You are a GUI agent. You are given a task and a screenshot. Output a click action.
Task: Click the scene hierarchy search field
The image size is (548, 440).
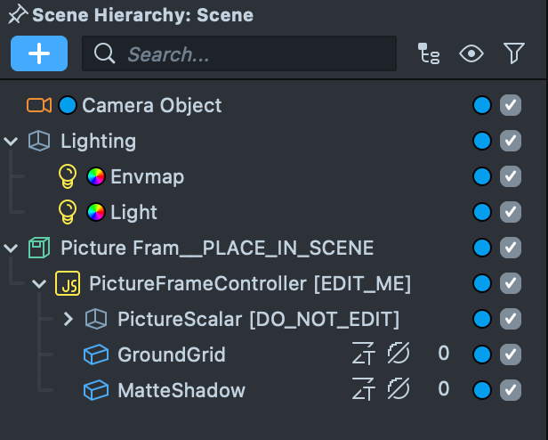240,54
